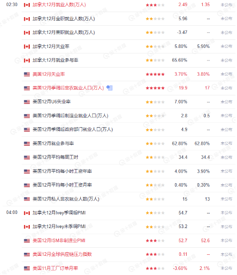Select the 美国12月私人非农就业人数(万人) title
237x275 pixels.
pyautogui.click(x=66, y=199)
